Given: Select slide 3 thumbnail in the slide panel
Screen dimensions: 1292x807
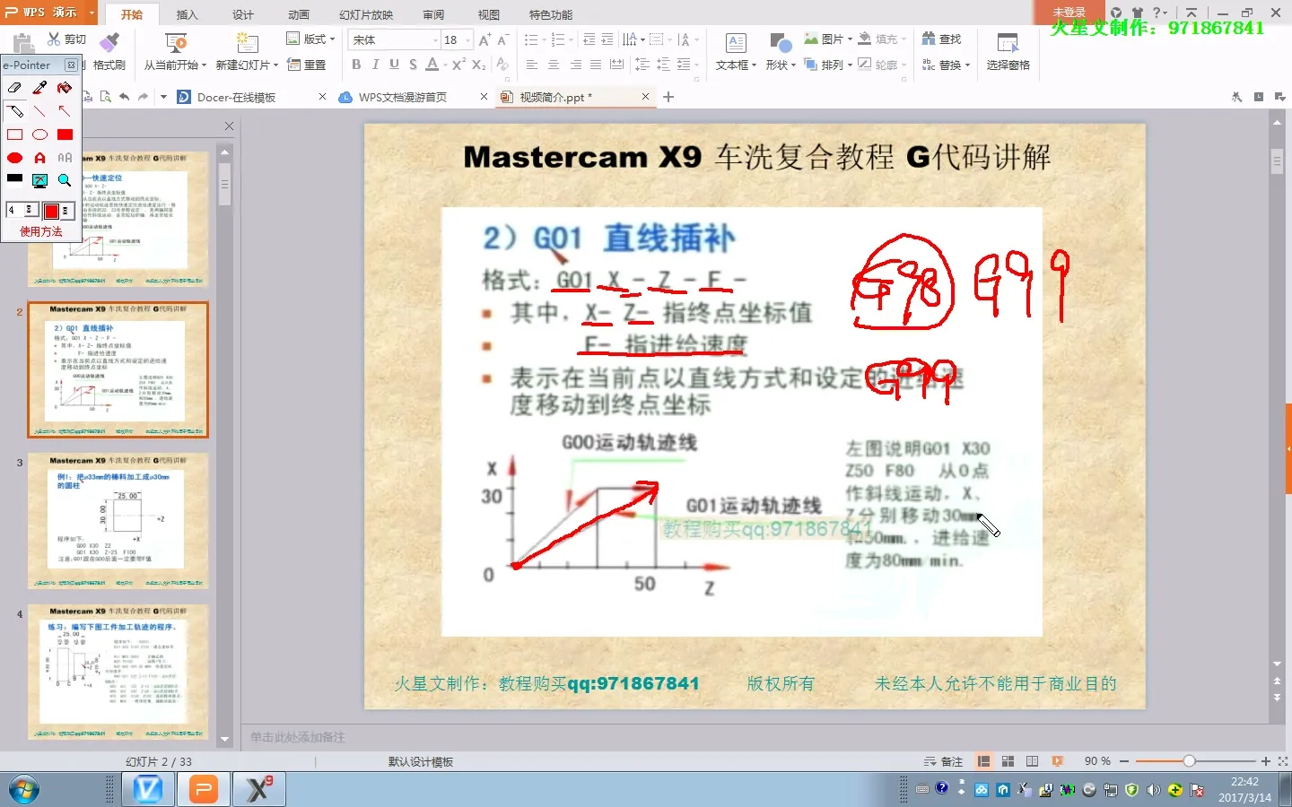Looking at the screenshot, I should (119, 520).
